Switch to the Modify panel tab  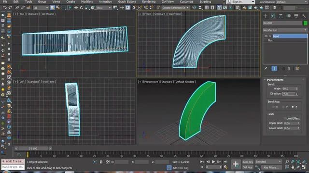point(273,16)
